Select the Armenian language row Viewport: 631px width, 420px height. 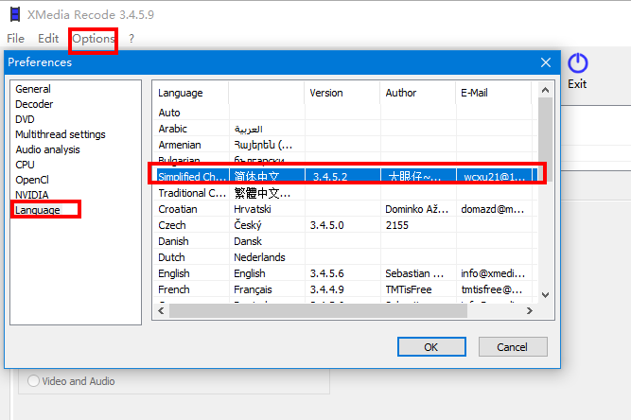point(345,145)
